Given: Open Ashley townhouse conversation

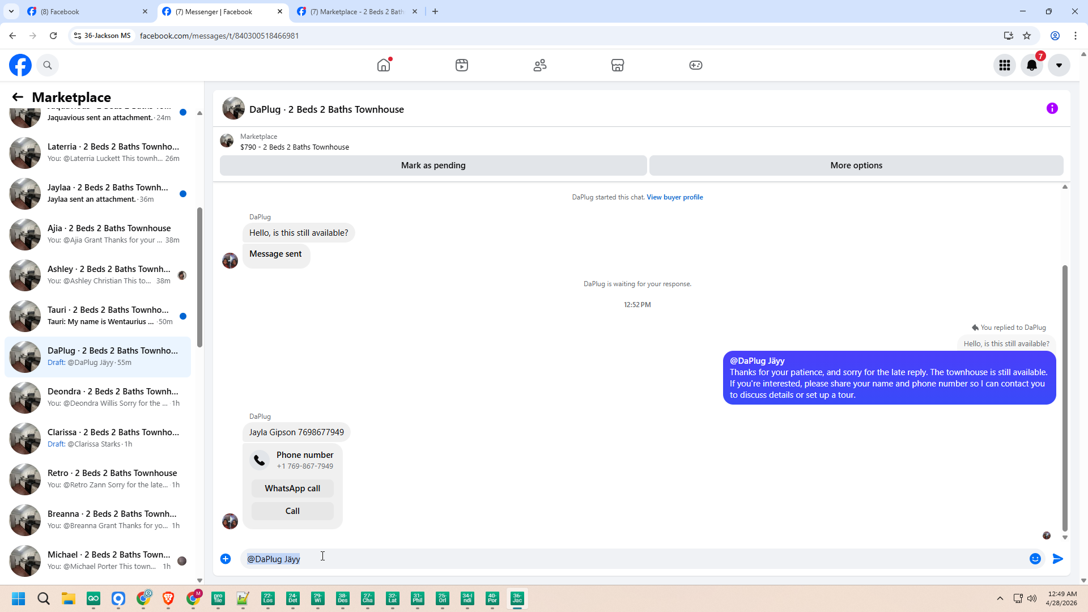Looking at the screenshot, I should 97,275.
